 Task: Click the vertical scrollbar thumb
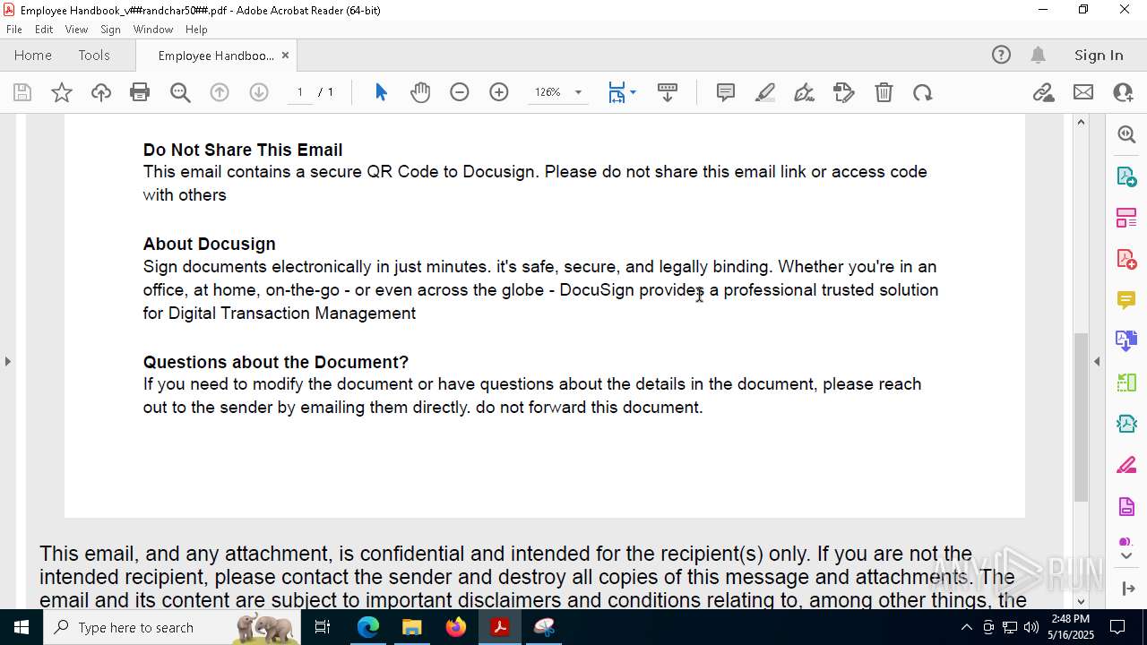pyautogui.click(x=1081, y=417)
